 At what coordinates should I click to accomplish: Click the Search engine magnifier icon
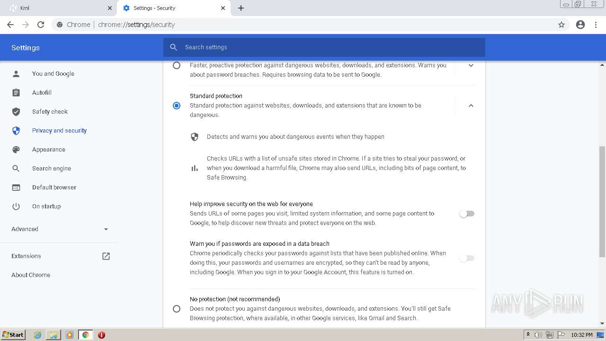pyautogui.click(x=16, y=169)
